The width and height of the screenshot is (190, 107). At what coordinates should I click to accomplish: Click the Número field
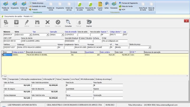click(8, 35)
